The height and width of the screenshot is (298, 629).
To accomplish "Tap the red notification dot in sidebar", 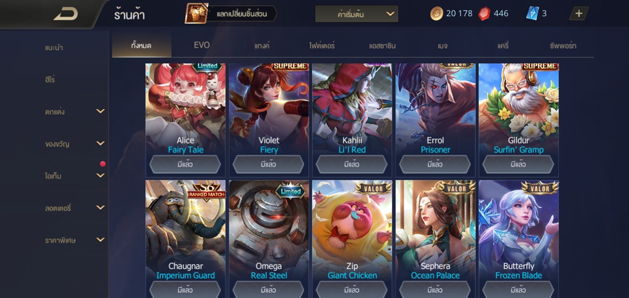I will pos(102,164).
